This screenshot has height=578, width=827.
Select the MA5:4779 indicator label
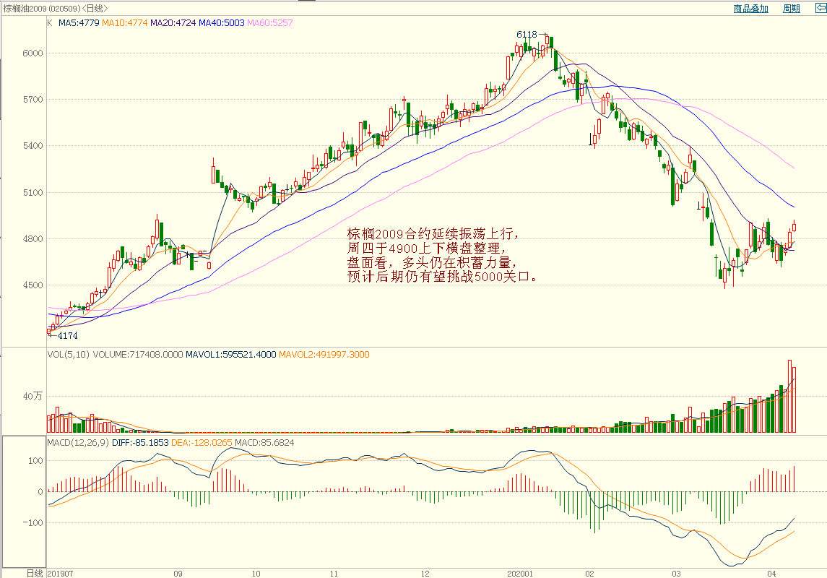79,23
